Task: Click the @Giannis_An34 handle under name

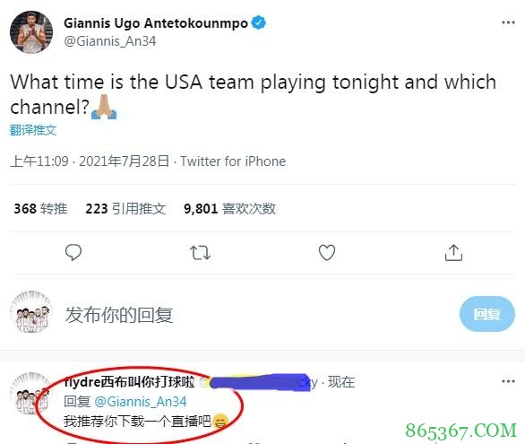Action: tap(110, 41)
